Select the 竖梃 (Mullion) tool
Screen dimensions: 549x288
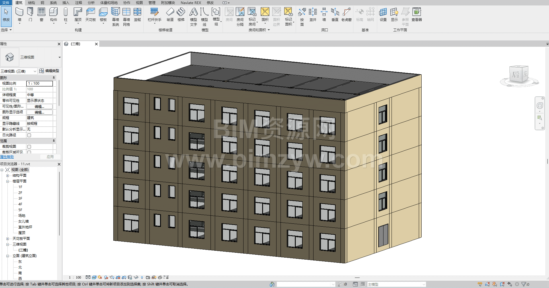pyautogui.click(x=137, y=15)
